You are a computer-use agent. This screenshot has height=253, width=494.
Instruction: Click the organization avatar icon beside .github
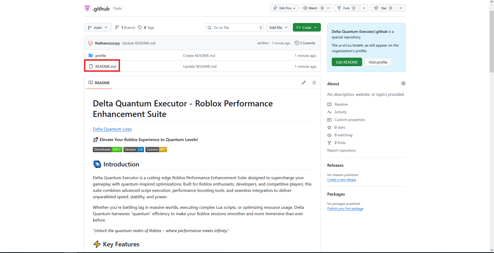(87, 8)
